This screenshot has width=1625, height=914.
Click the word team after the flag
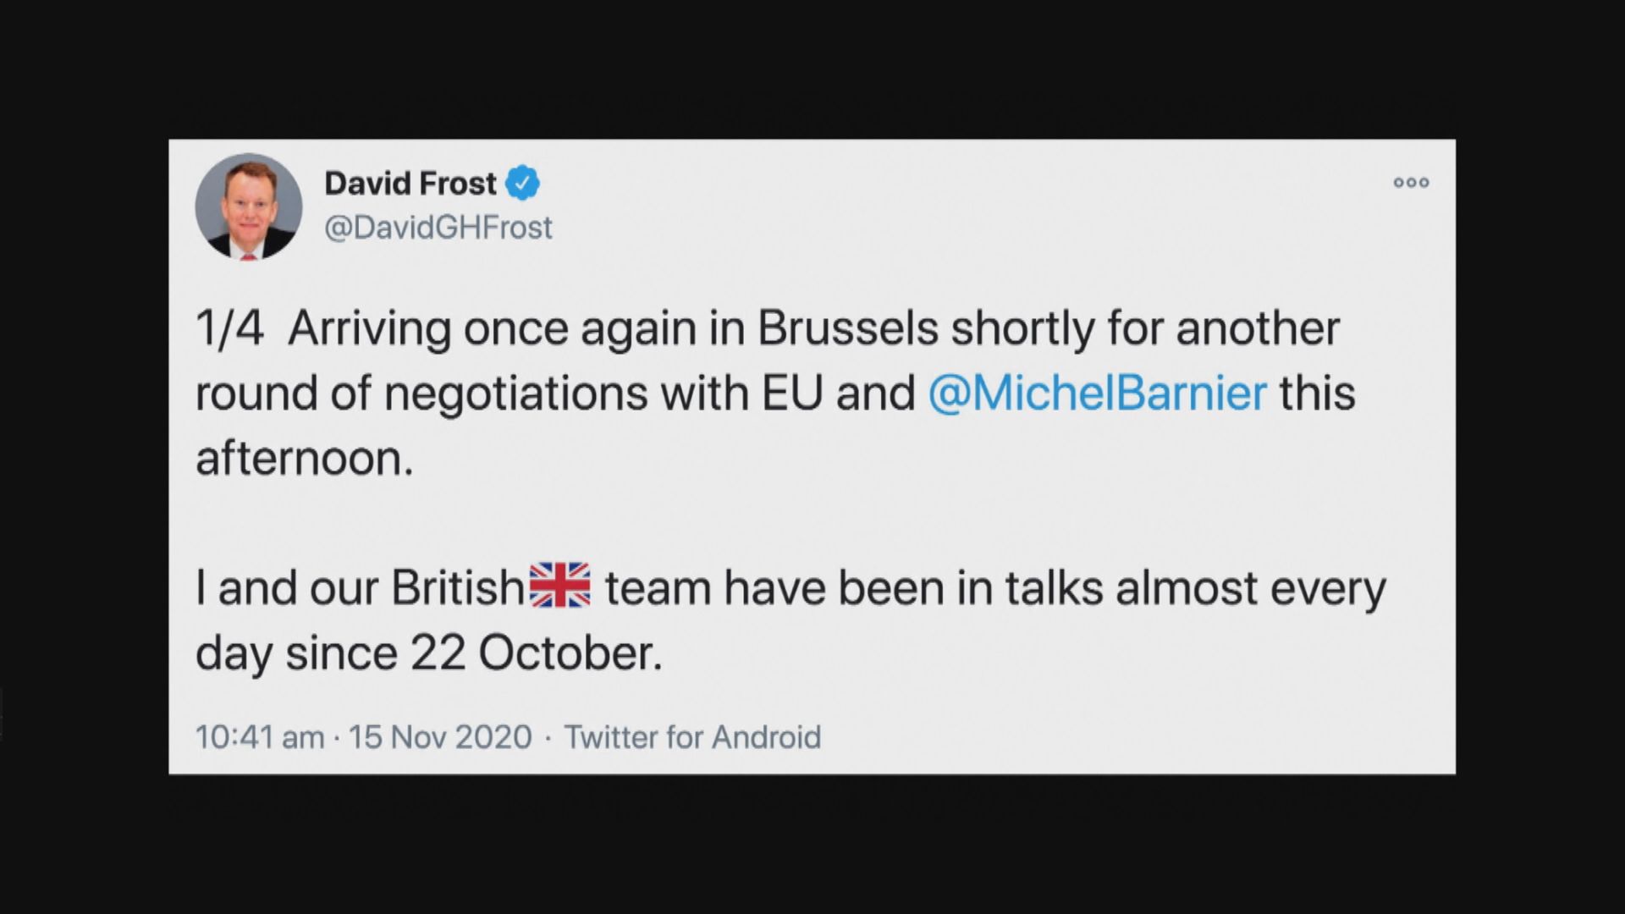click(x=657, y=588)
